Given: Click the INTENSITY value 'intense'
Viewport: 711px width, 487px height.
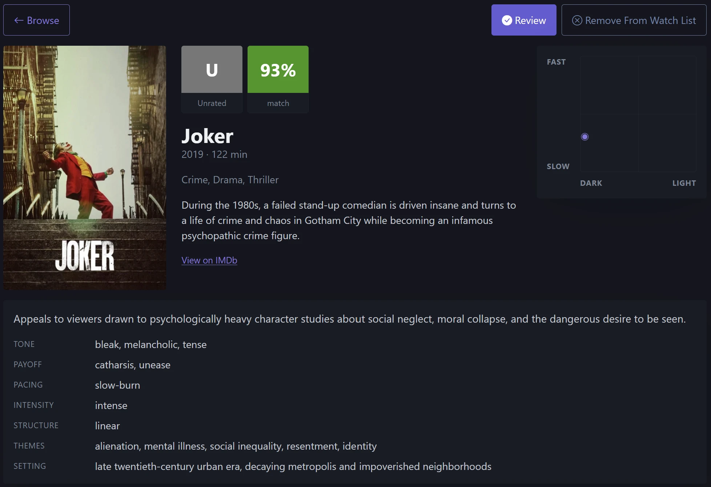Looking at the screenshot, I should click(111, 405).
